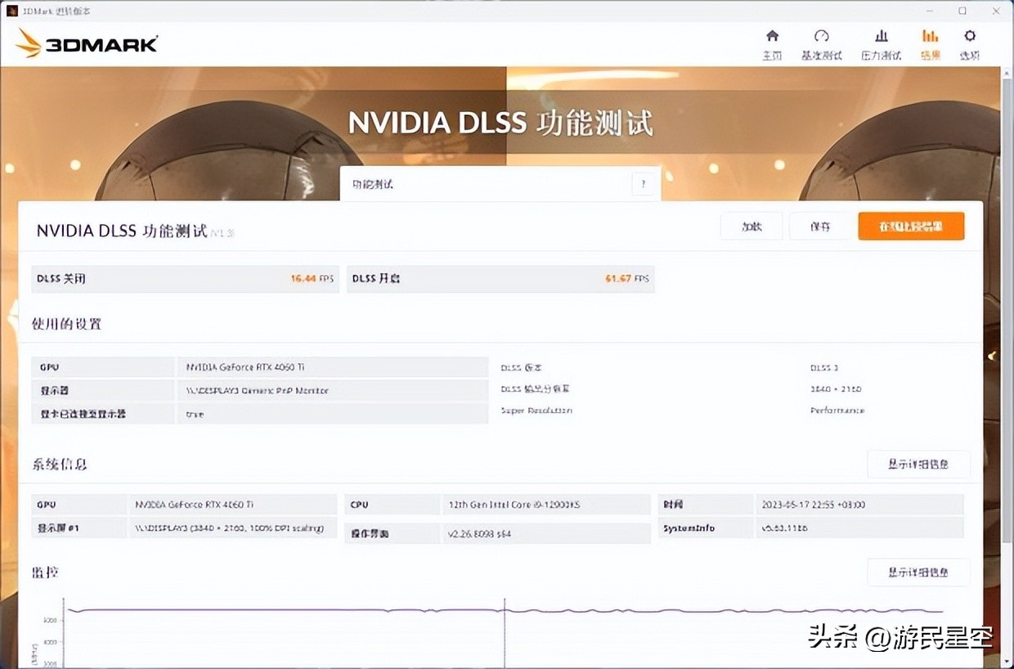This screenshot has width=1014, height=669.
Task: Select the 功能测试 tab label
Action: tap(373, 184)
